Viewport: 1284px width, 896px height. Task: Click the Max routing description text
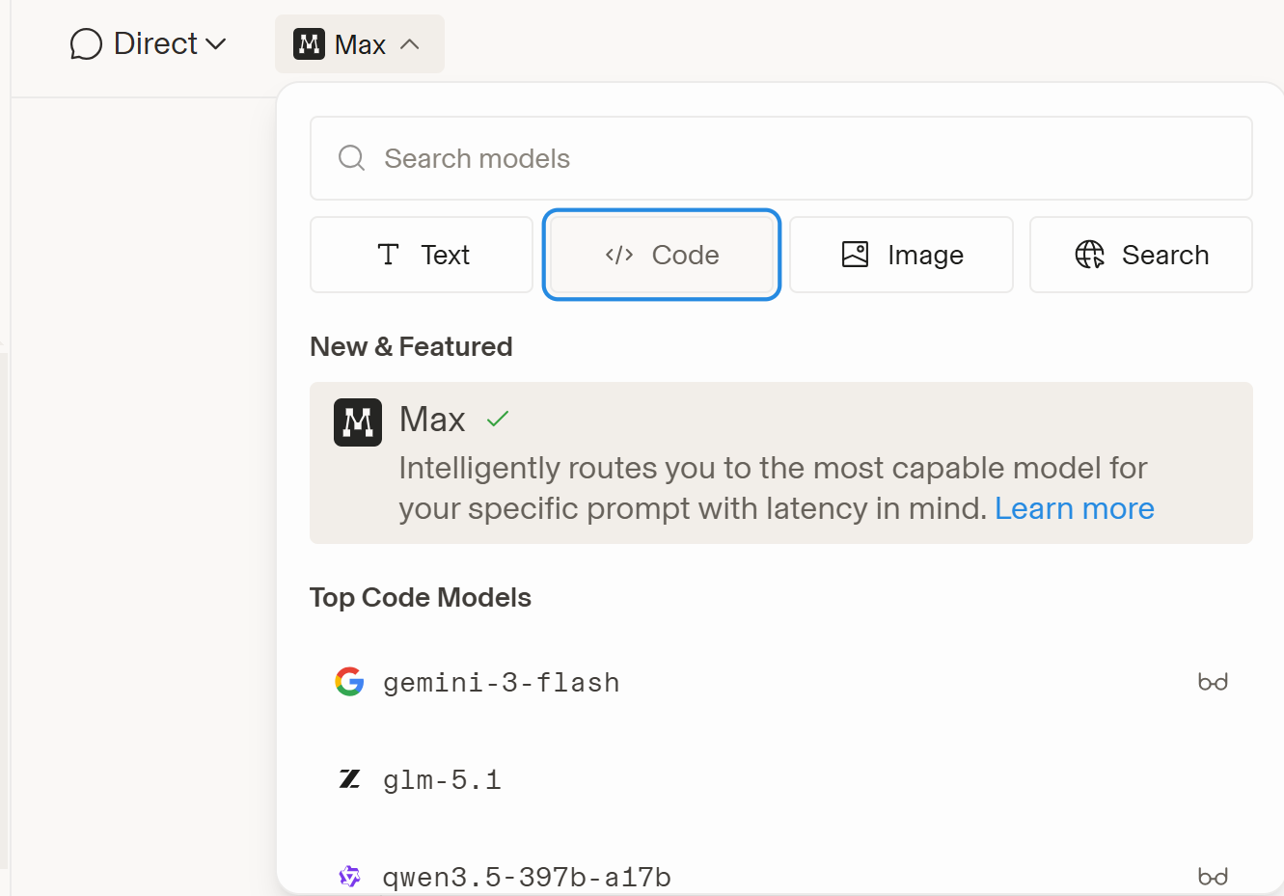click(x=777, y=488)
